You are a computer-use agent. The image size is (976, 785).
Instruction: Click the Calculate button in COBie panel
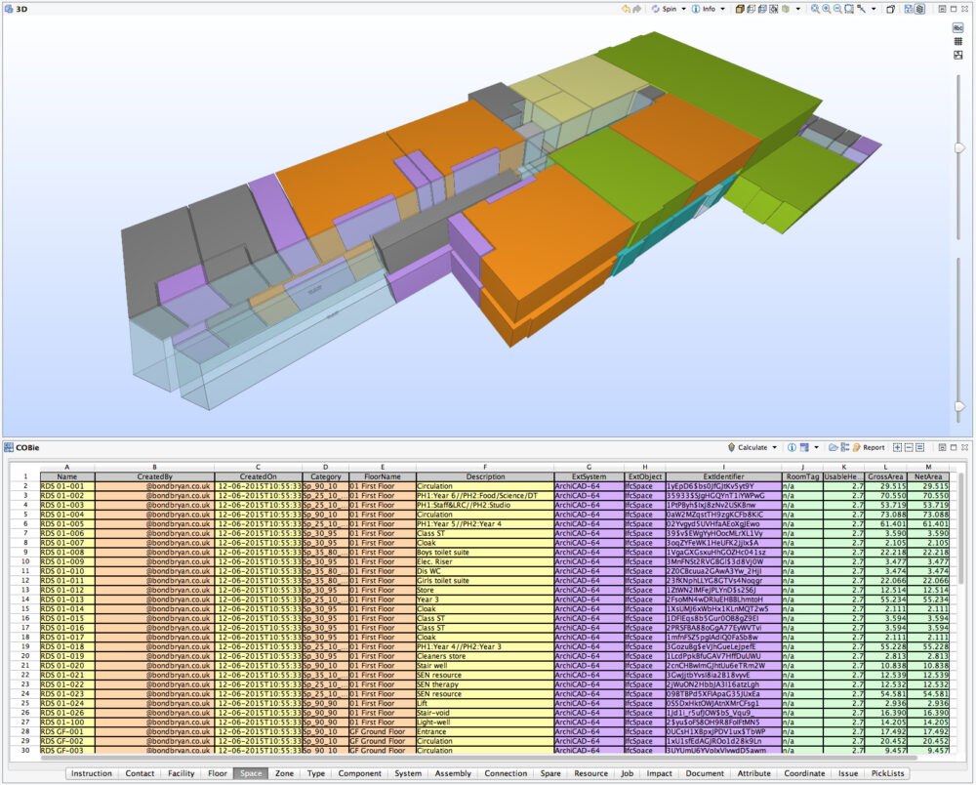pos(747,447)
